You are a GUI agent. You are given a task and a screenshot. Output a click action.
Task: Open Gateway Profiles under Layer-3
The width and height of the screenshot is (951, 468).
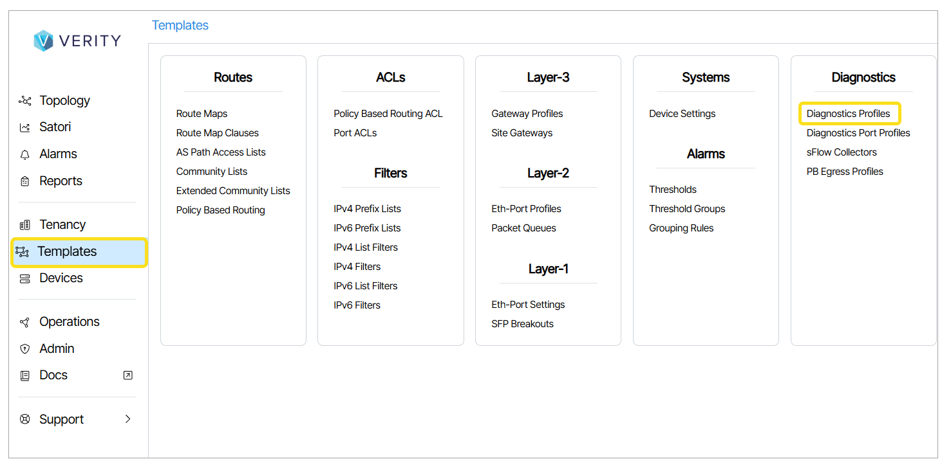click(527, 114)
